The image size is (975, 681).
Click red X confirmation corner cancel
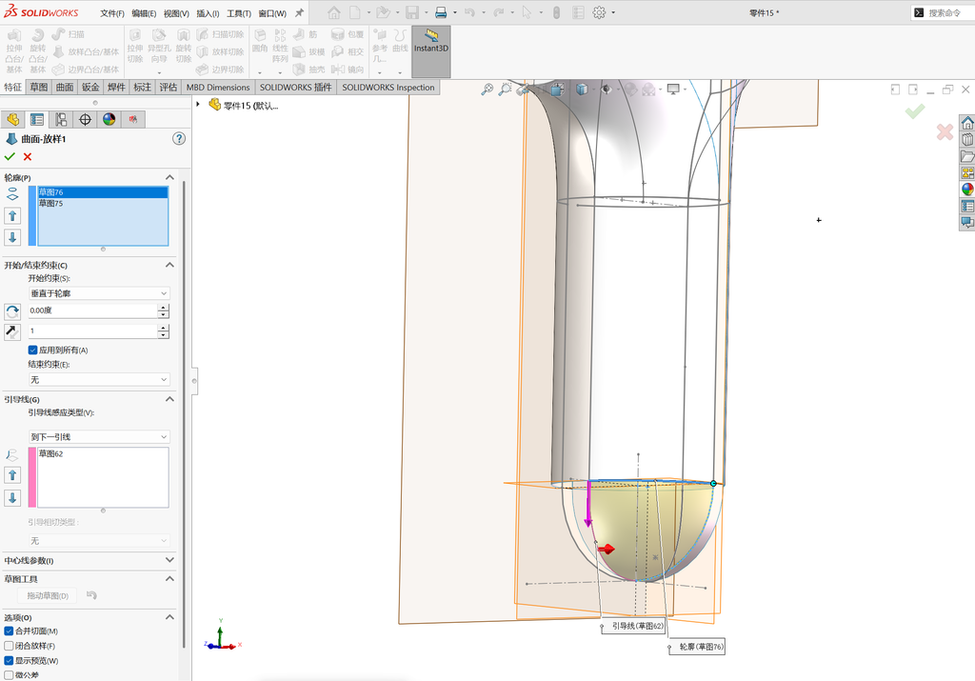click(x=945, y=131)
